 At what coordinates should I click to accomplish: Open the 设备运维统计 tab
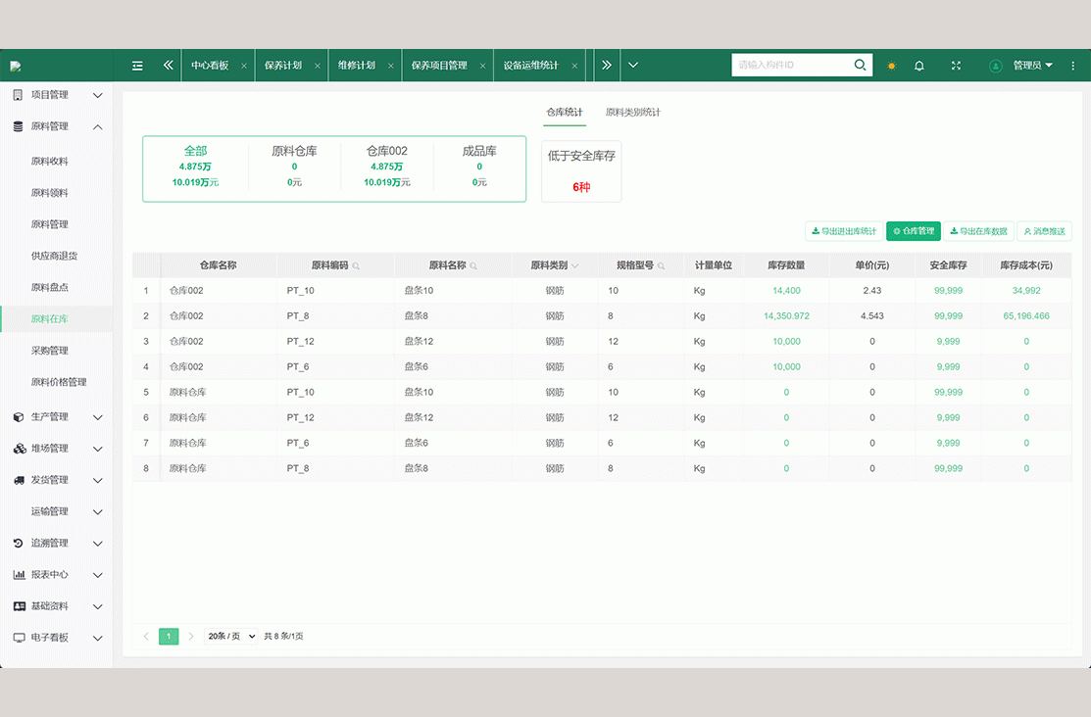[x=531, y=66]
